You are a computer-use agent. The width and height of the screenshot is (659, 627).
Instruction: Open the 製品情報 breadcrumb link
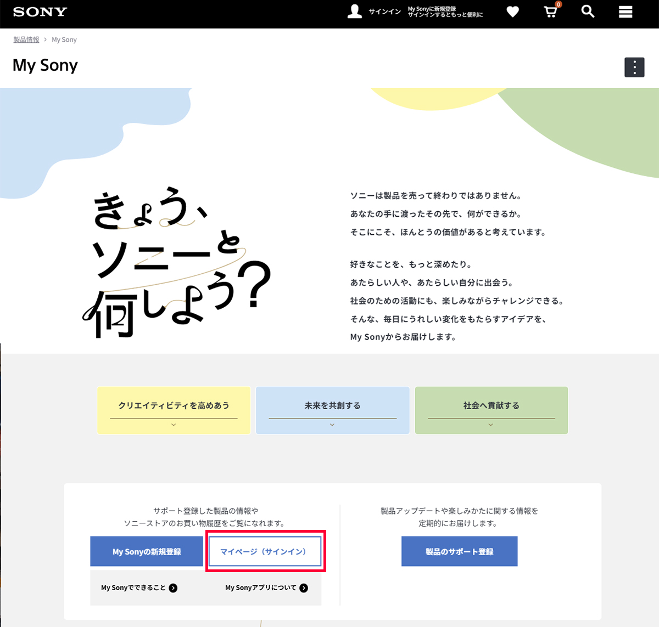click(26, 39)
